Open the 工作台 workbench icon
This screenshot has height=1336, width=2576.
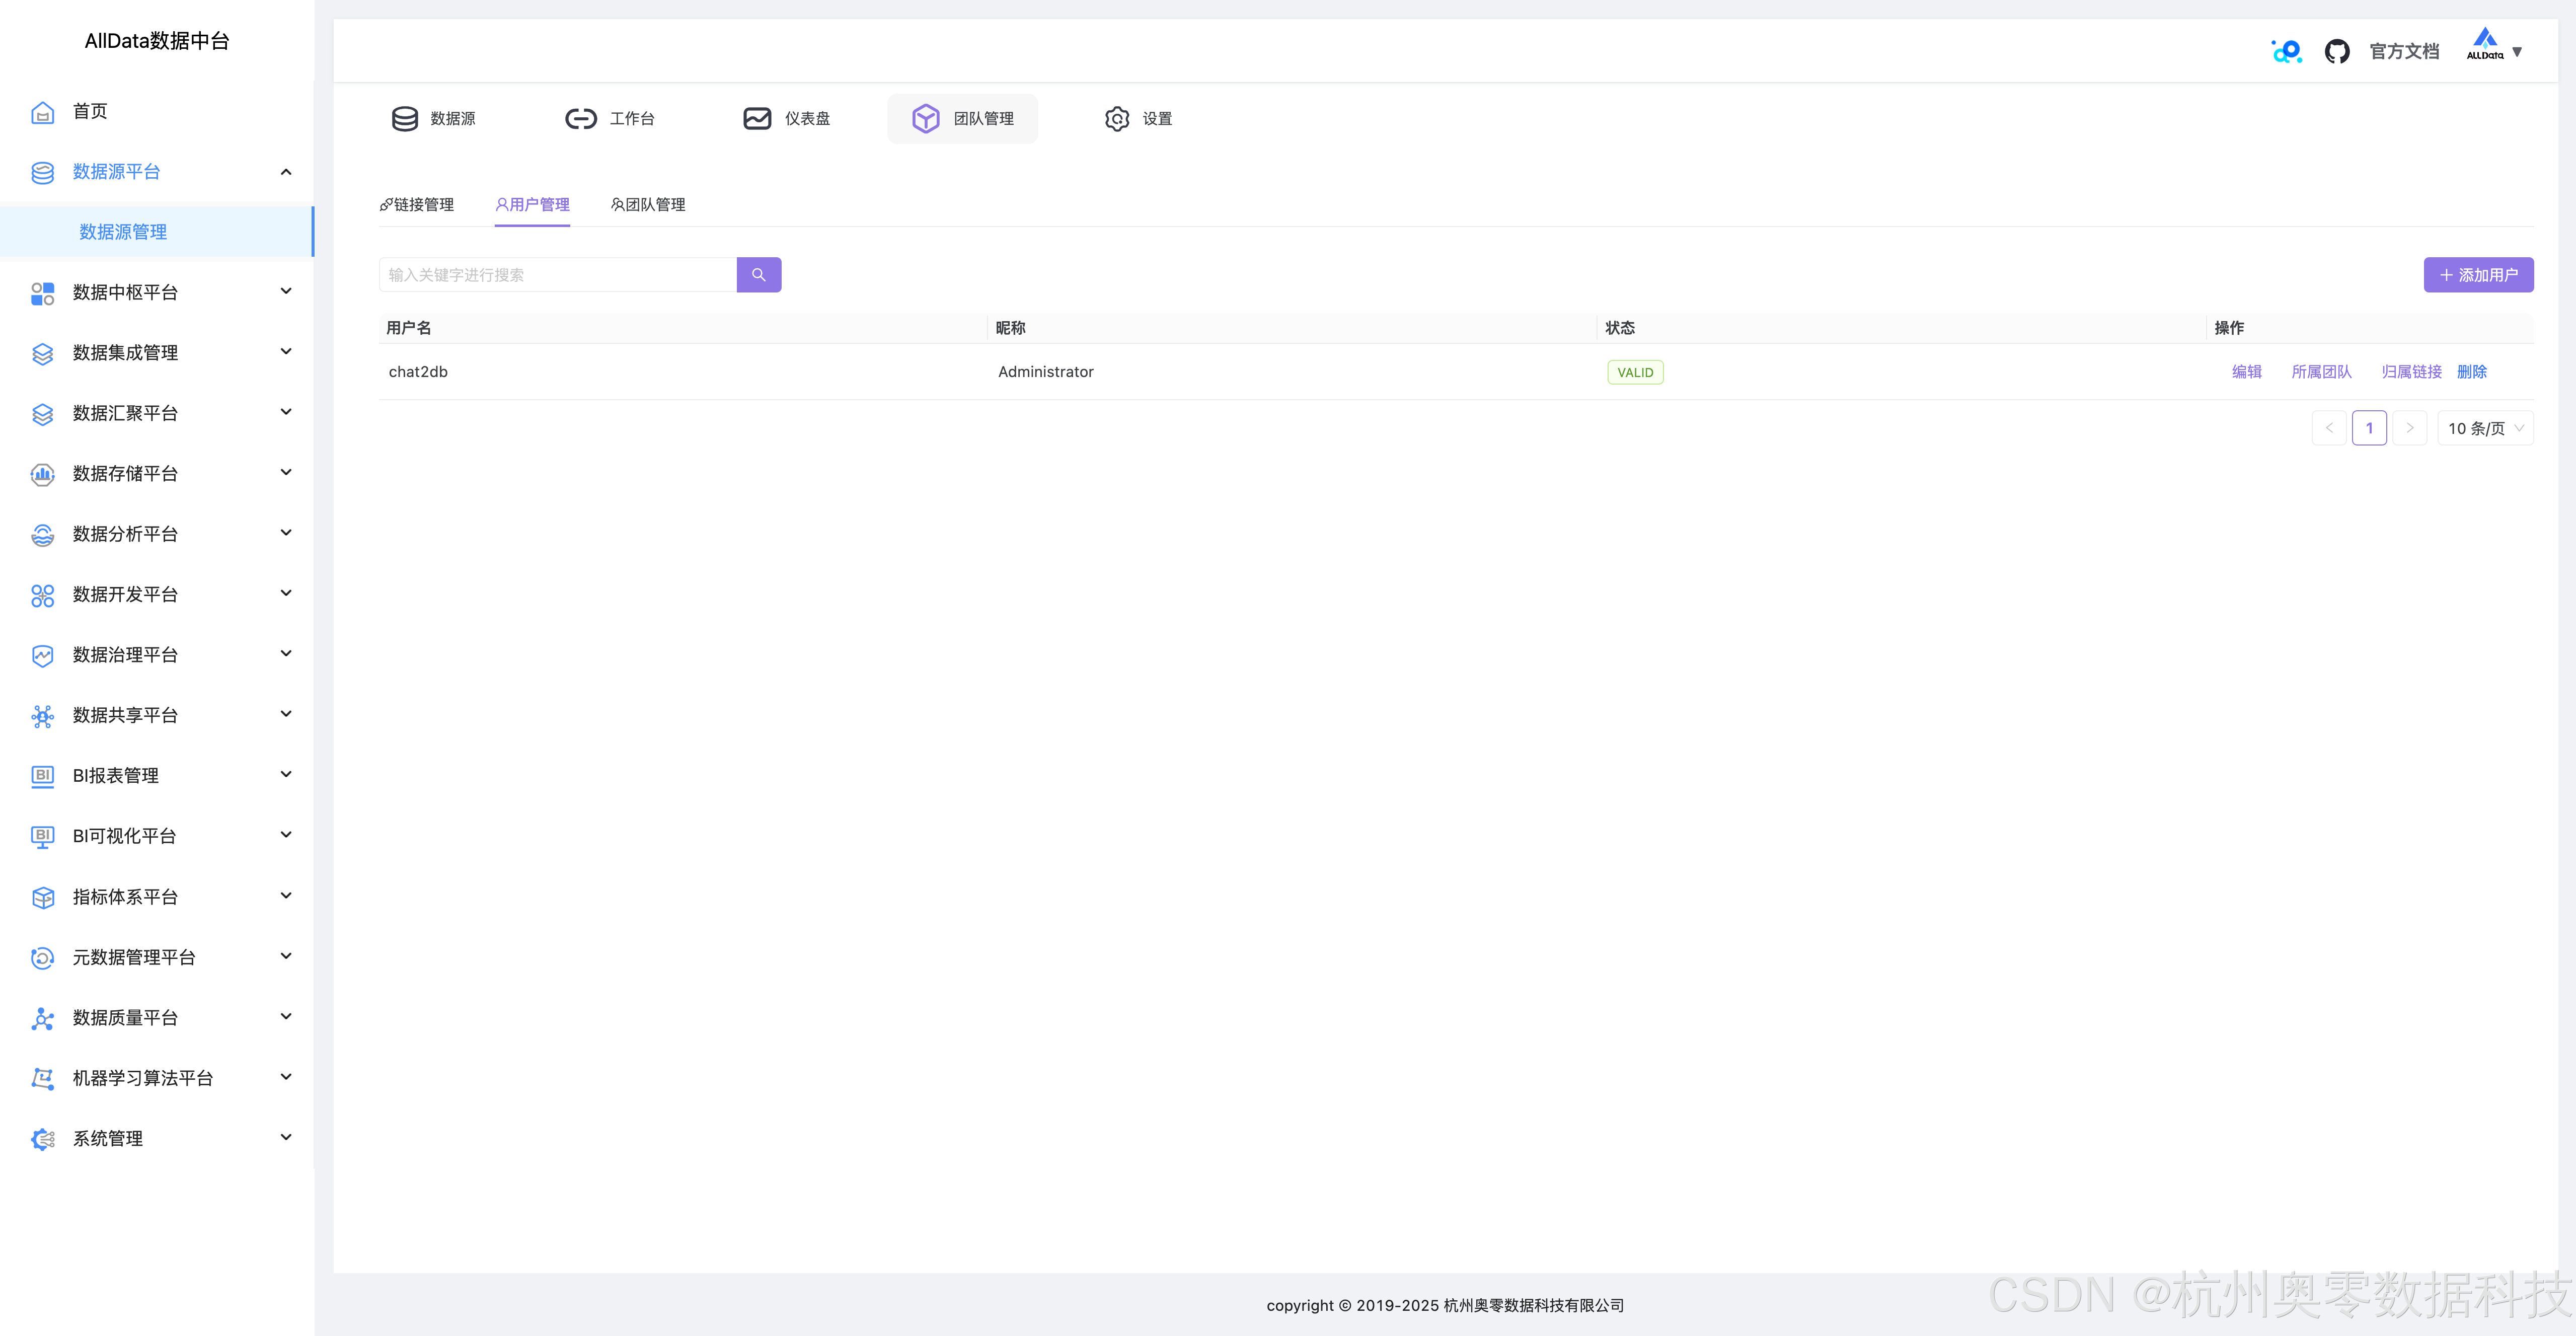(581, 119)
